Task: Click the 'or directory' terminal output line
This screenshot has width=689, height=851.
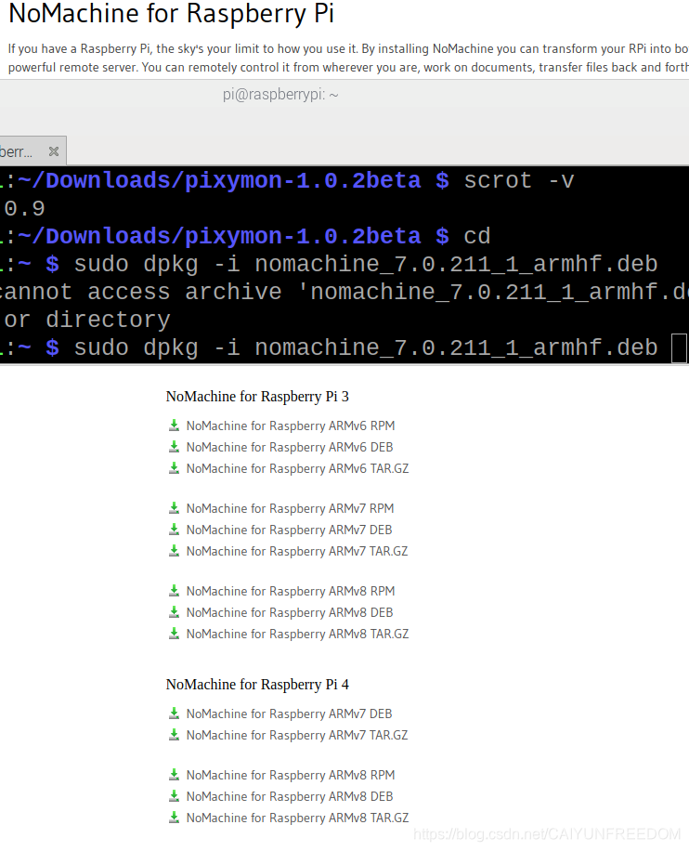Action: coord(86,321)
